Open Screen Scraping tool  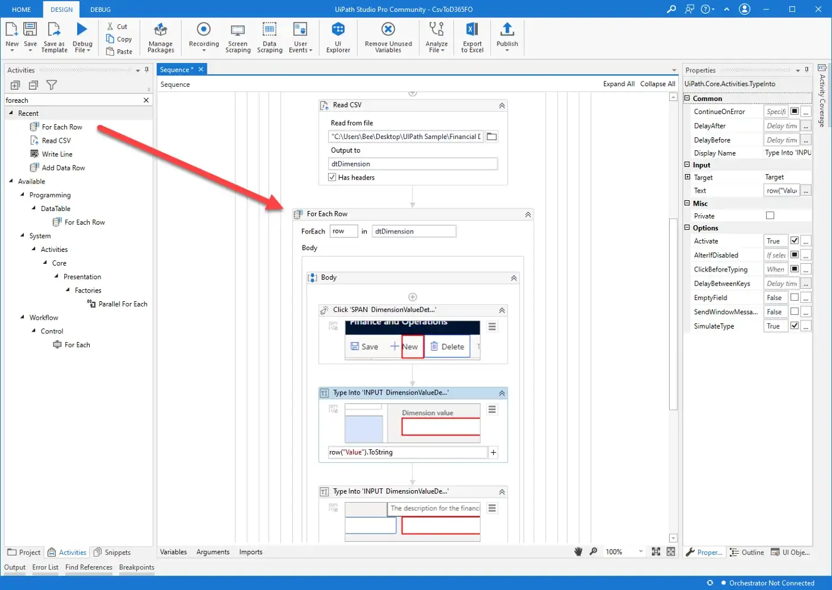(238, 37)
